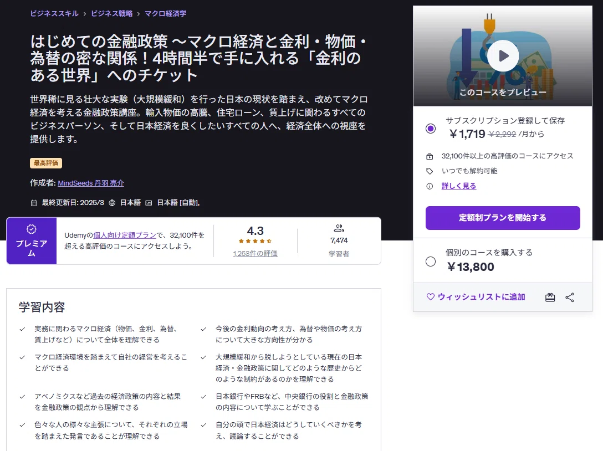Viewport: 603px width, 451px height.
Task: Open the 1,263件の評価 reviews link
Action: click(255, 254)
